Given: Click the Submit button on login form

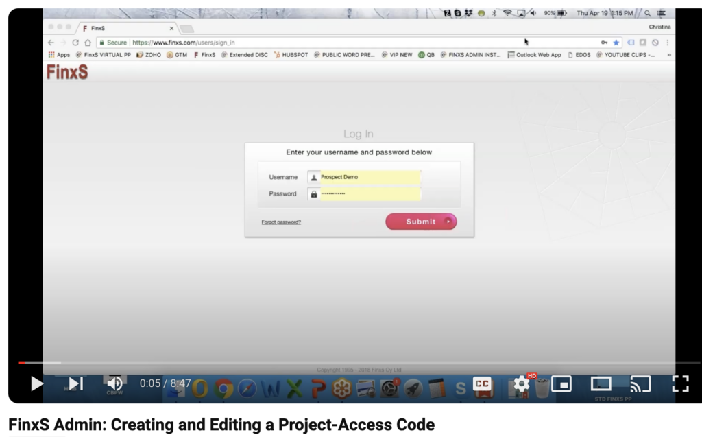Looking at the screenshot, I should (421, 222).
